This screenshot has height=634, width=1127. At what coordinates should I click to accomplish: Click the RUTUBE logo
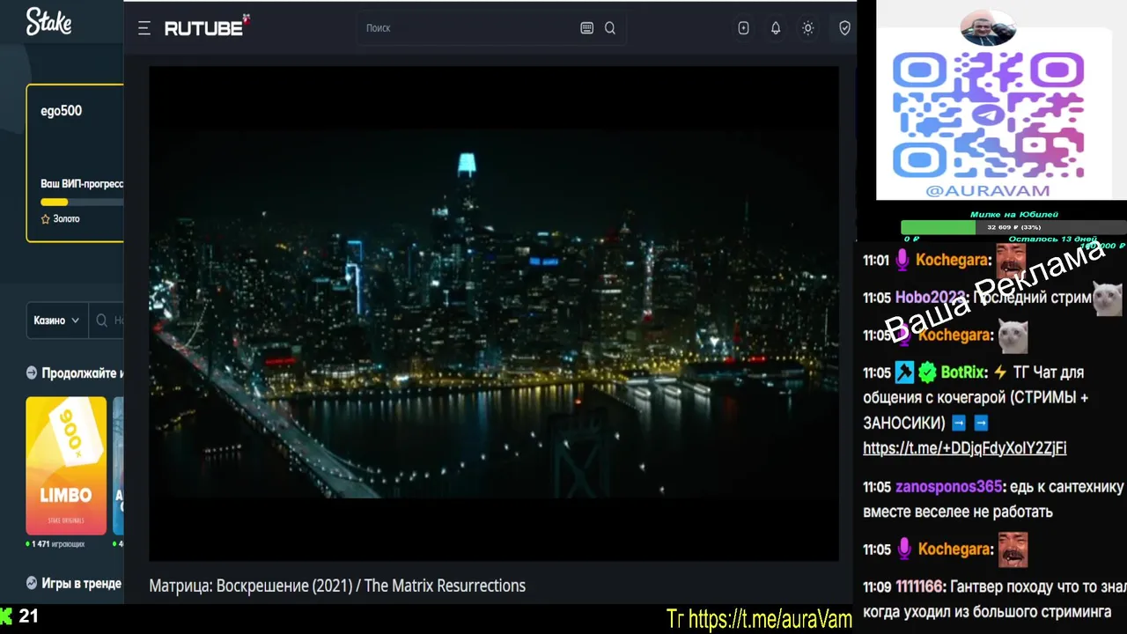pyautogui.click(x=207, y=26)
